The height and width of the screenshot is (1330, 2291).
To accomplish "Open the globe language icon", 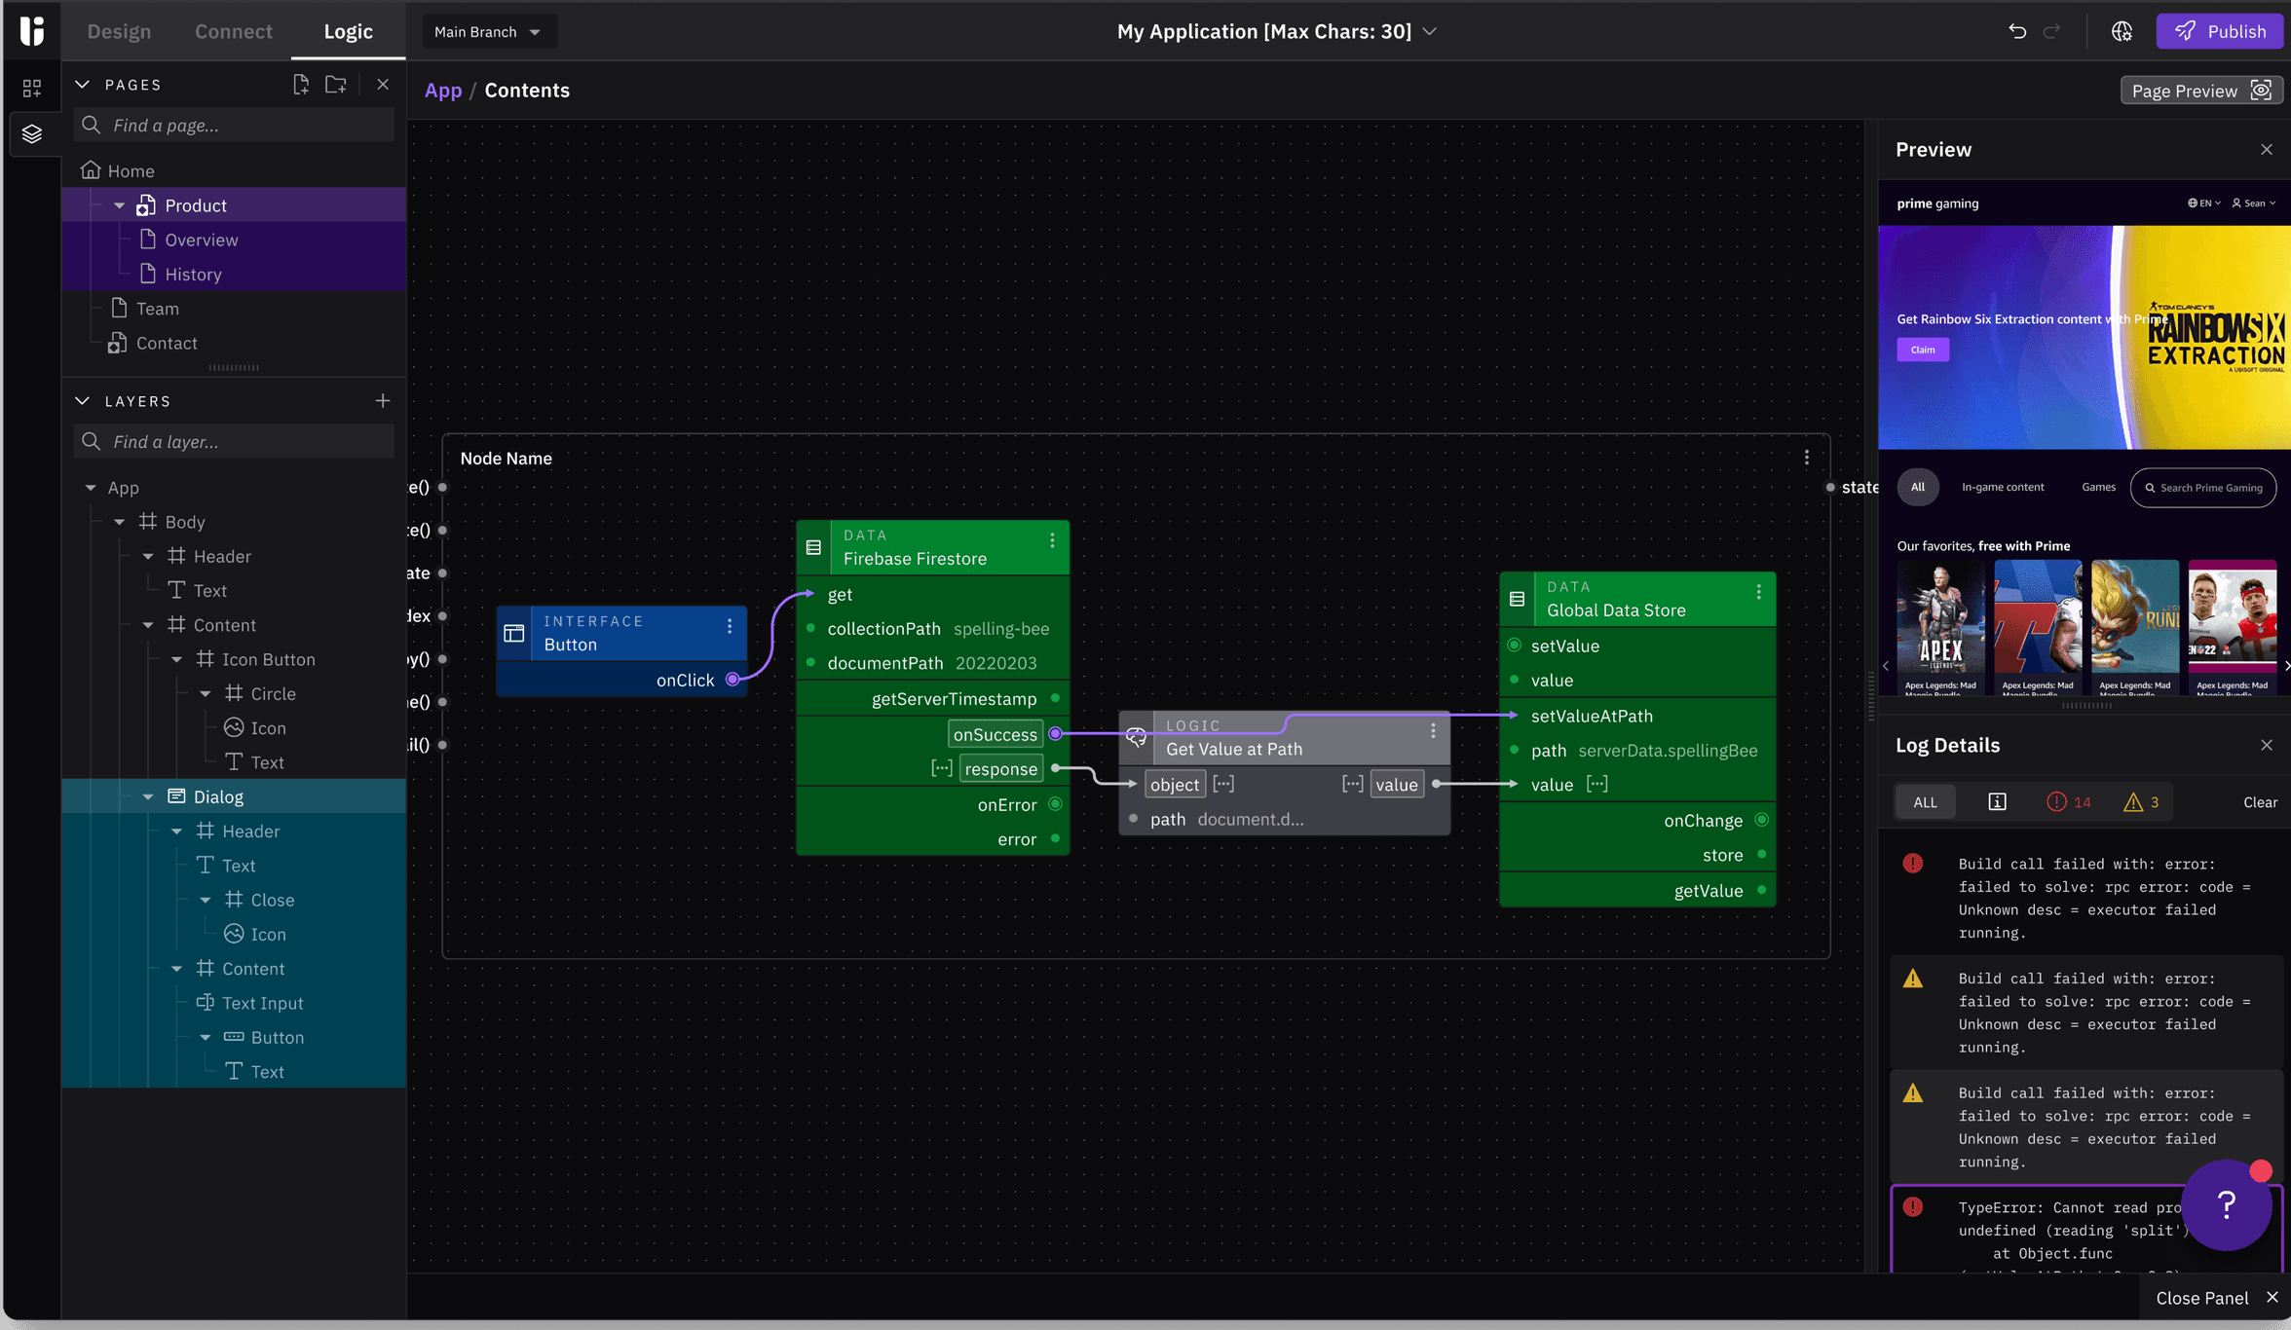I will tap(2122, 31).
